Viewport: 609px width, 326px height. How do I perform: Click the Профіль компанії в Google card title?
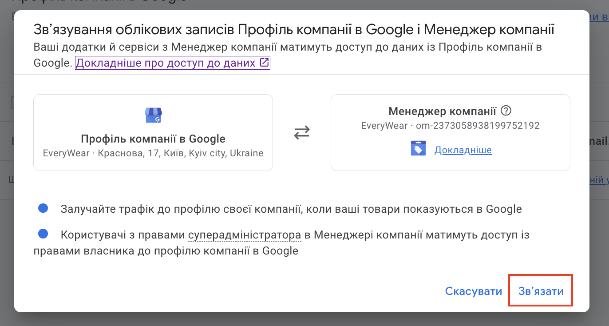(153, 139)
